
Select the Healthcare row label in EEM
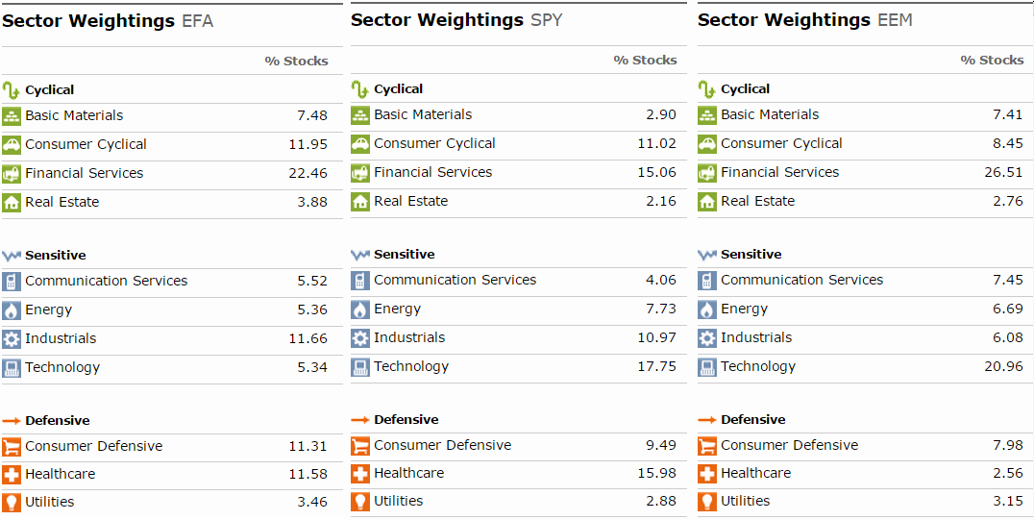(755, 473)
